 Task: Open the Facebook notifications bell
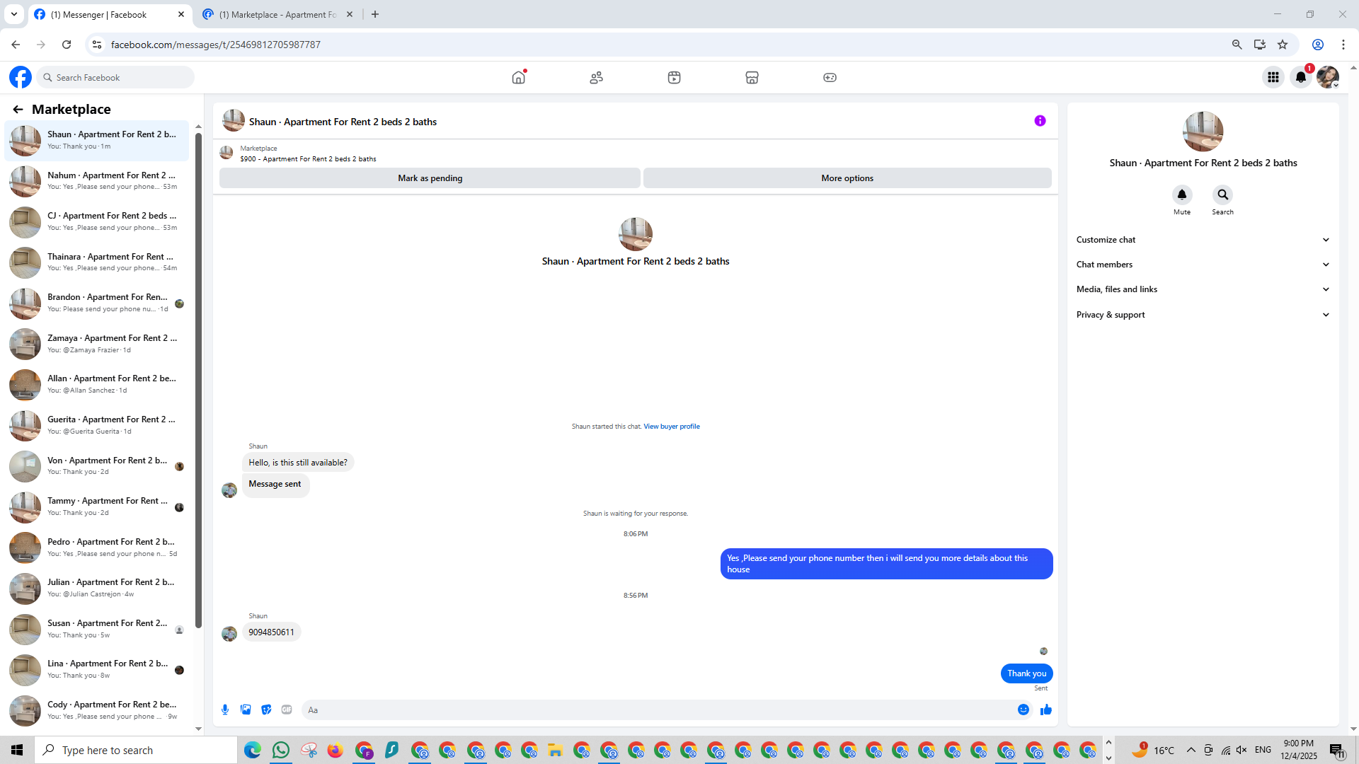(x=1300, y=78)
